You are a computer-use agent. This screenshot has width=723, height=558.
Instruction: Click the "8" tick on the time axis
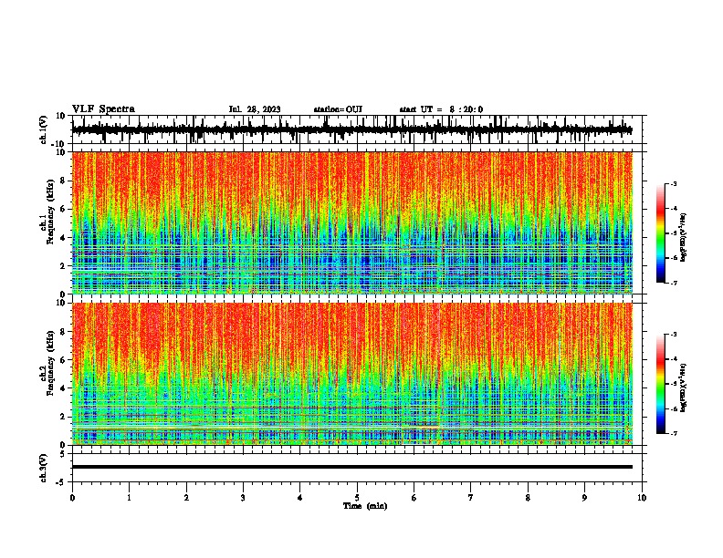(528, 498)
